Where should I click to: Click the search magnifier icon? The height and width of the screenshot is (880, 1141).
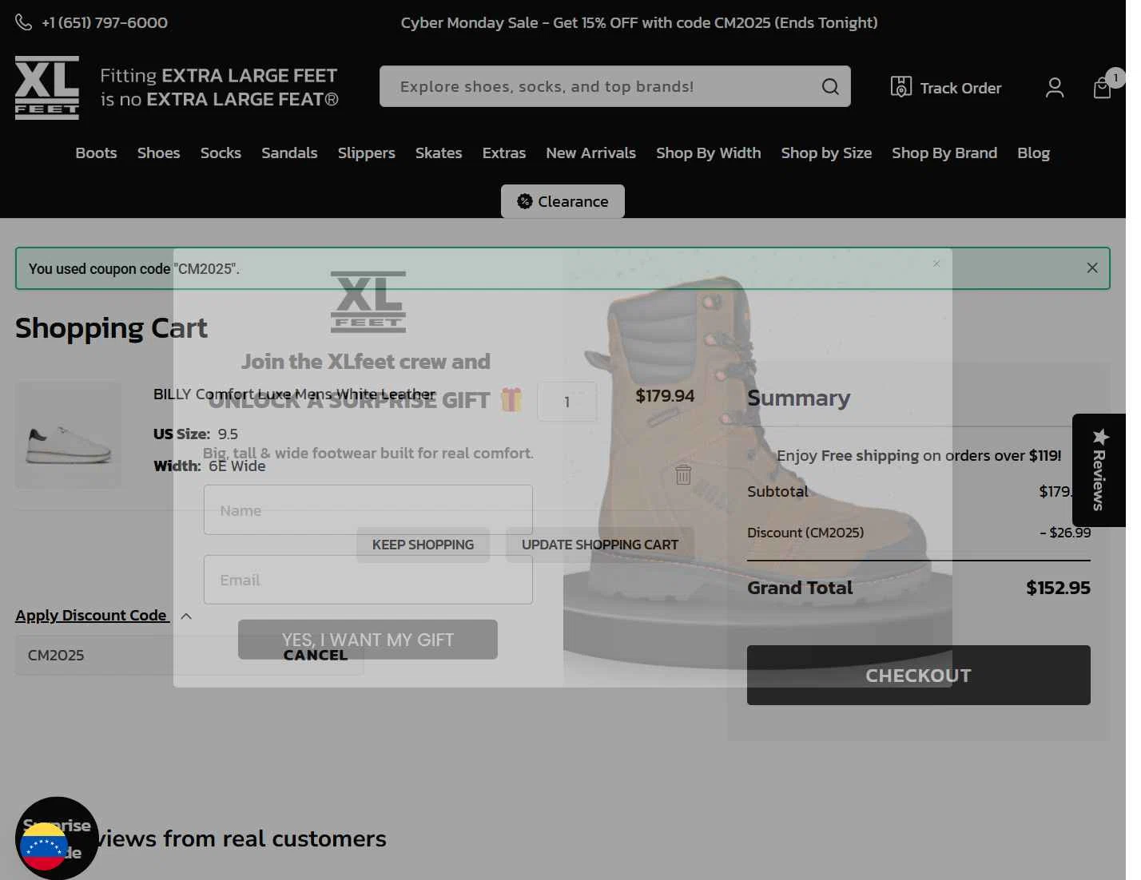(830, 86)
